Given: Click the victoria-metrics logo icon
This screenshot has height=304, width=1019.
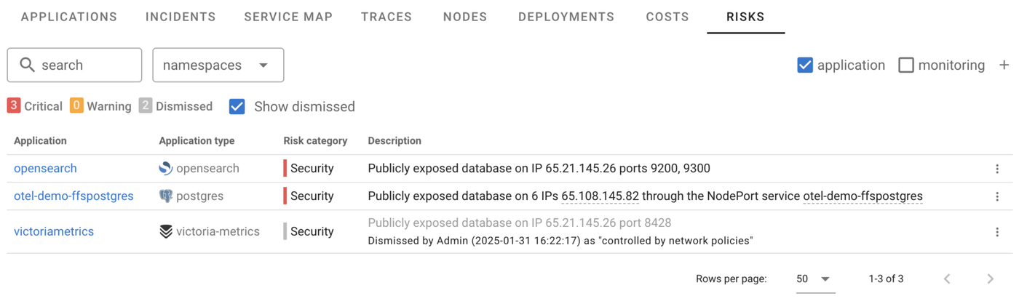Looking at the screenshot, I should [166, 231].
